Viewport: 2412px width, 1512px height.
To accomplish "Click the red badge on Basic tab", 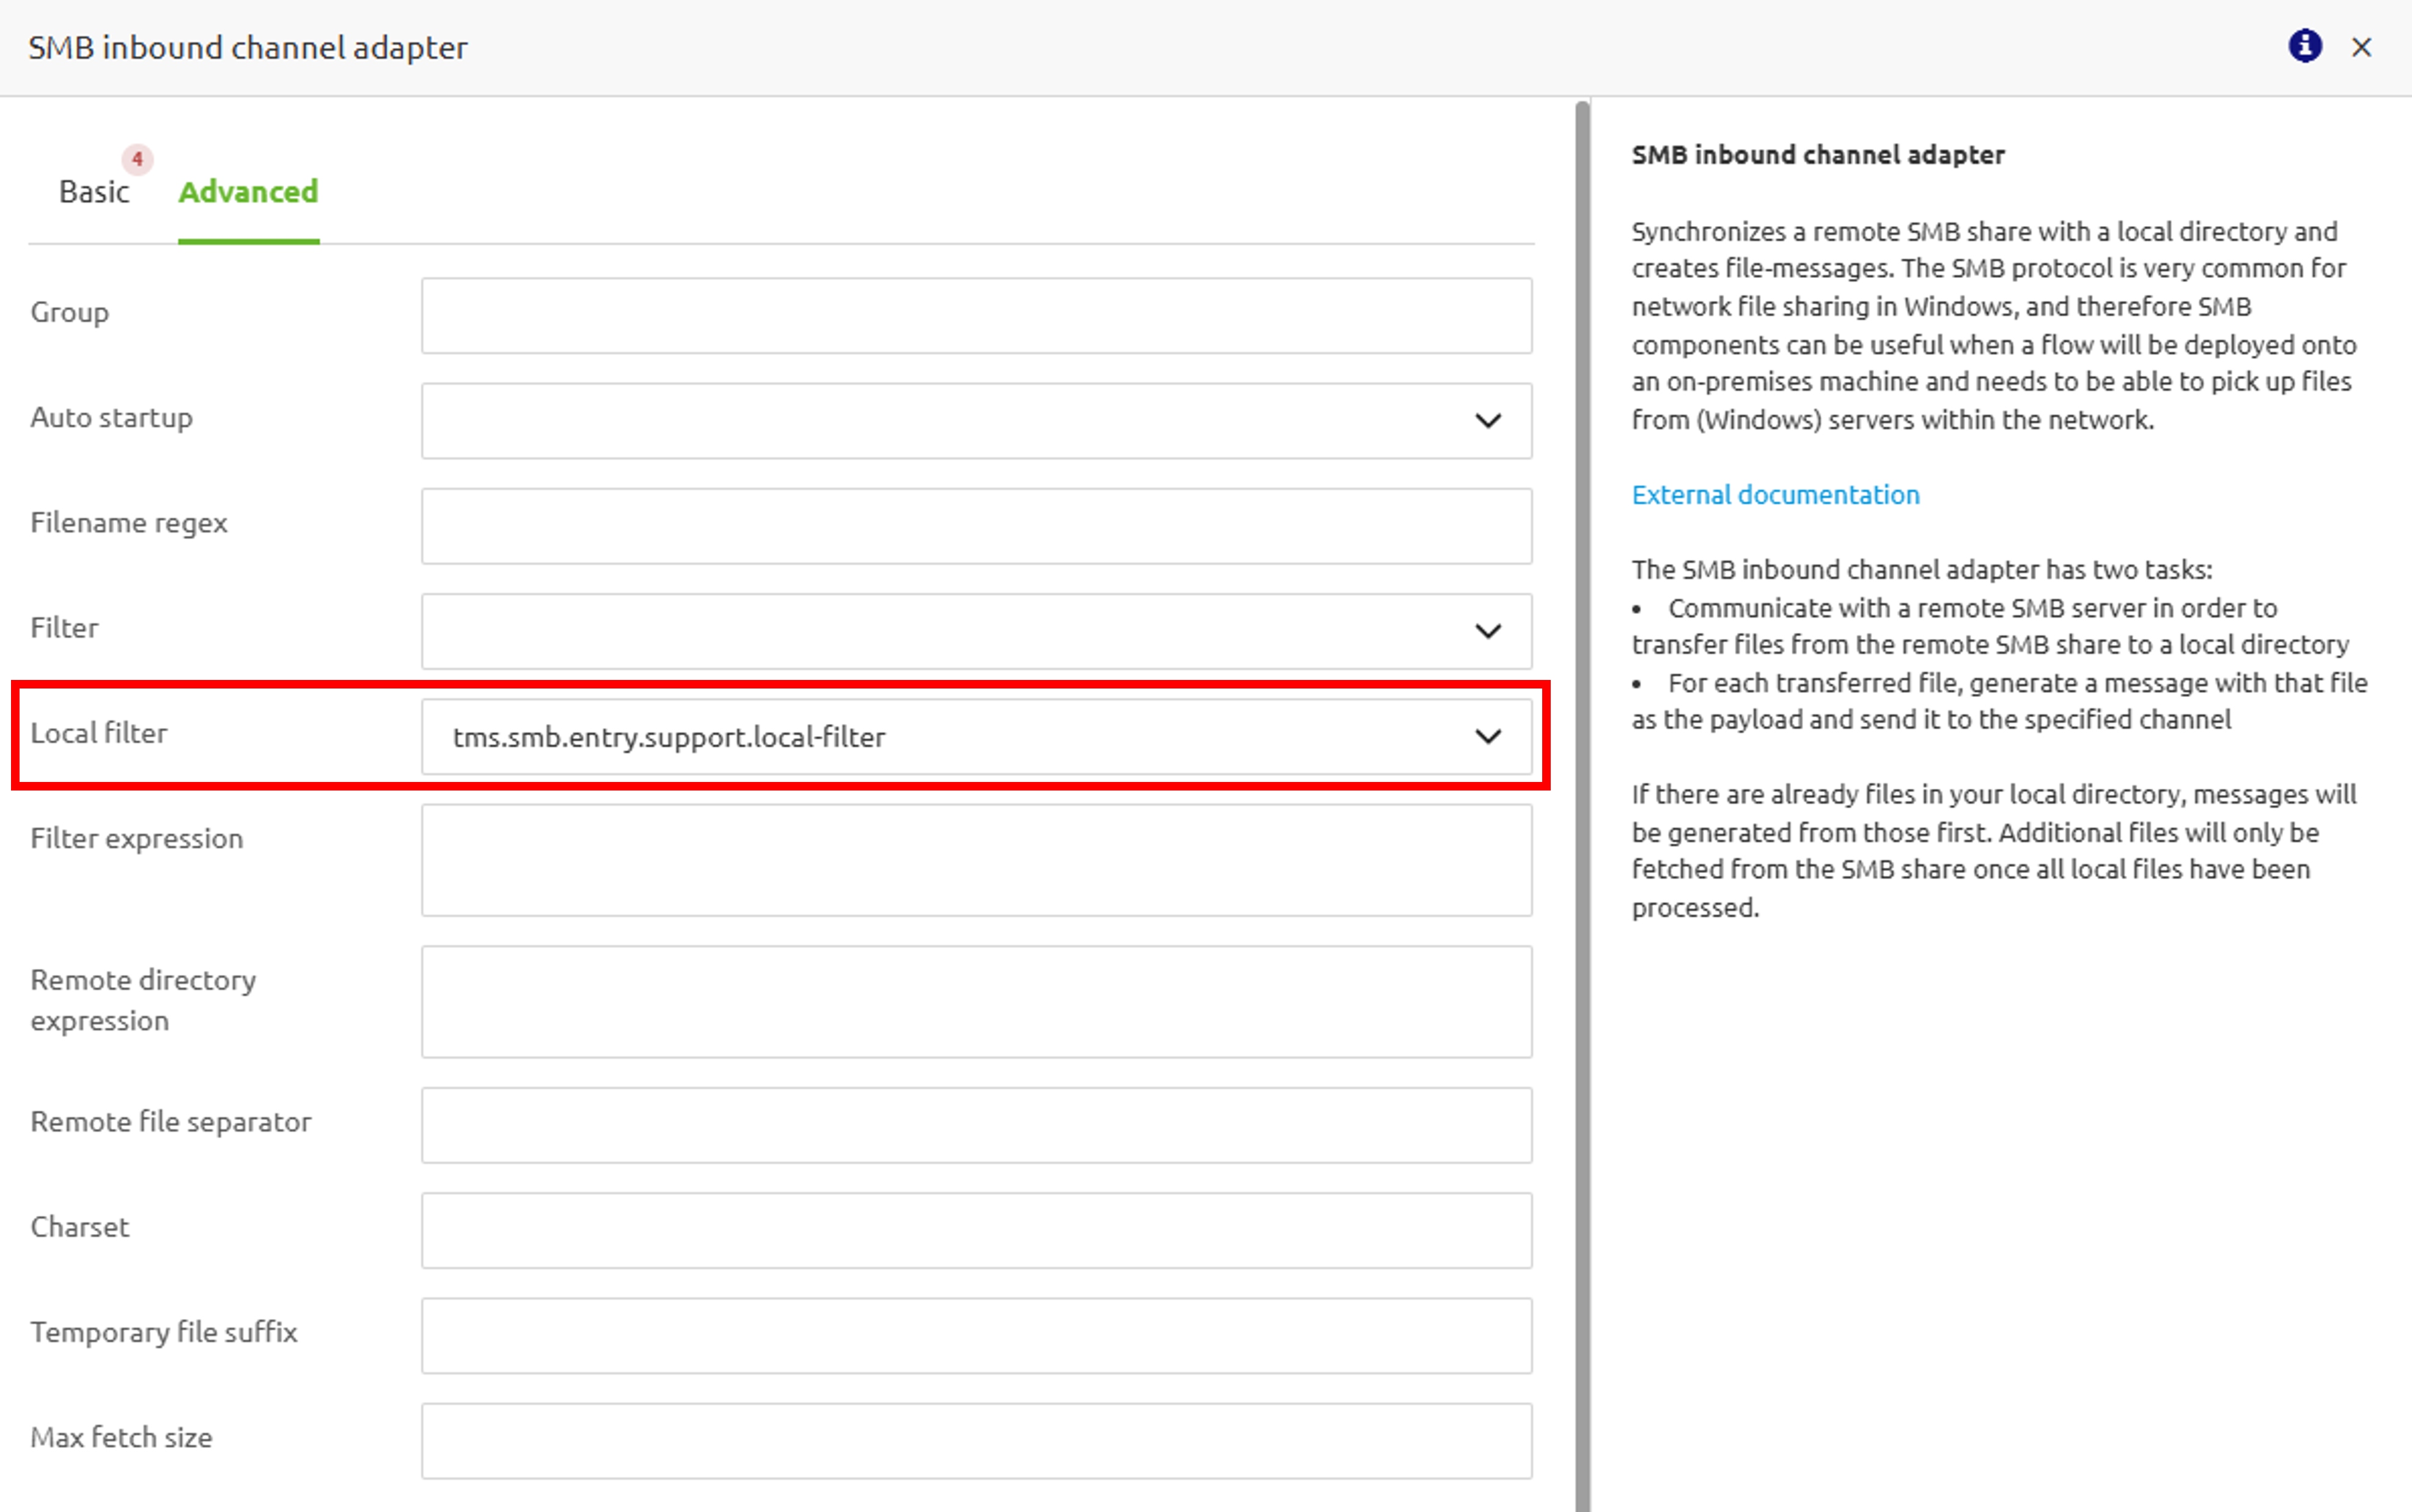I will (x=137, y=159).
